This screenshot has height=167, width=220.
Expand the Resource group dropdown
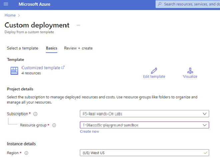coord(144,125)
